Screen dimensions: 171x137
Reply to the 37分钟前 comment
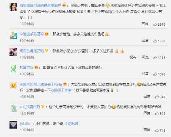click(x=145, y=24)
